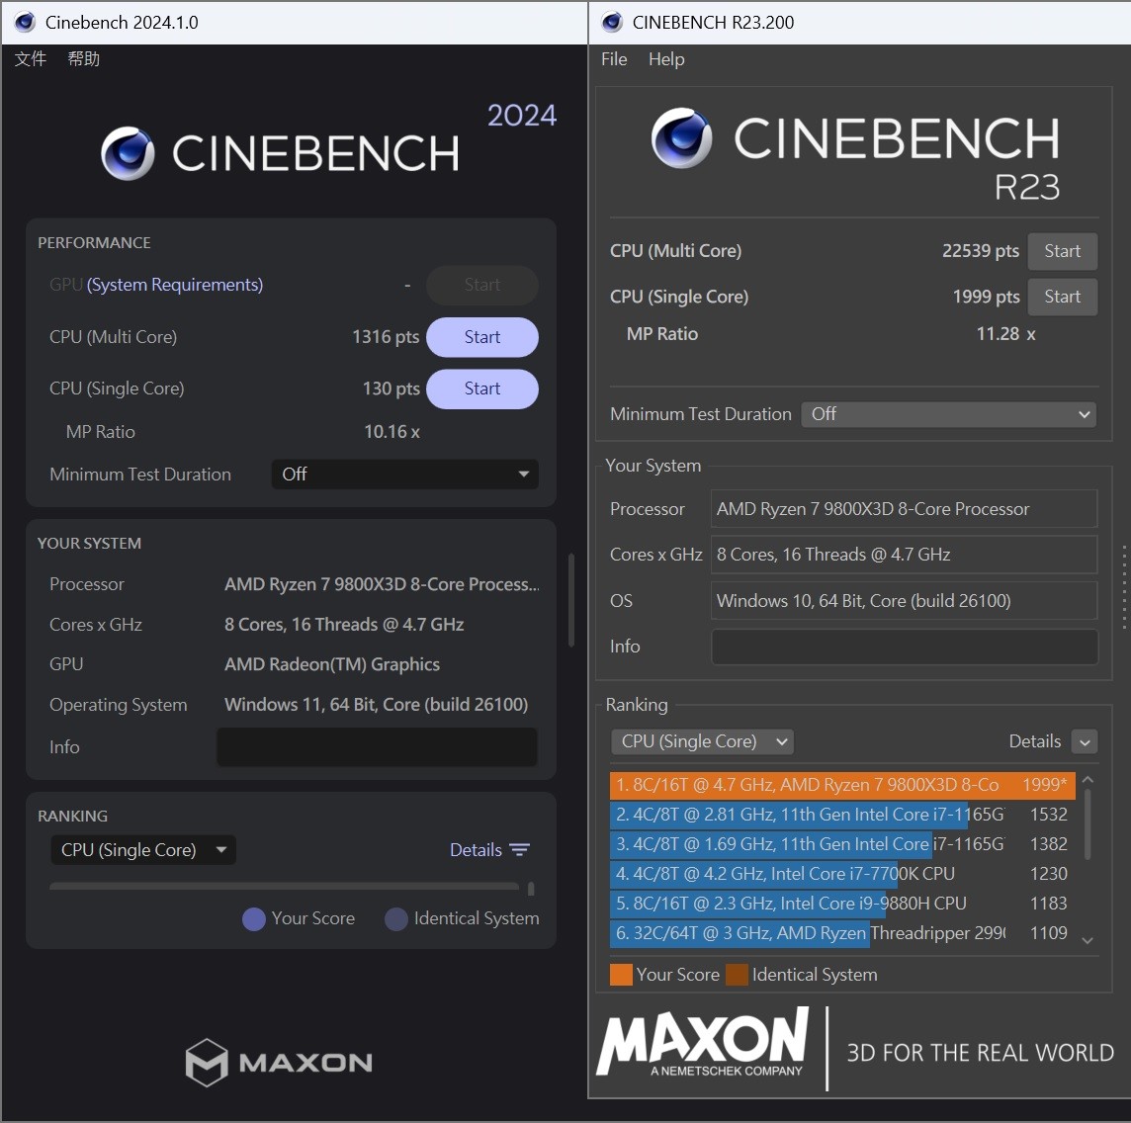Open Cinebench 2024 ranking CPU (Single Core) dropdown
This screenshot has width=1131, height=1123.
coord(142,850)
